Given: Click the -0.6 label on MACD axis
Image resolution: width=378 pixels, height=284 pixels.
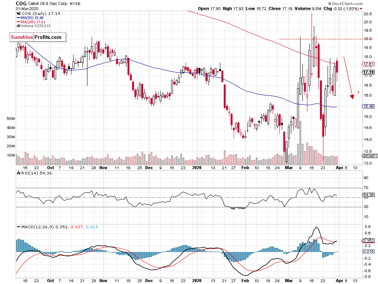Looking at the screenshot, I should 367,271.
